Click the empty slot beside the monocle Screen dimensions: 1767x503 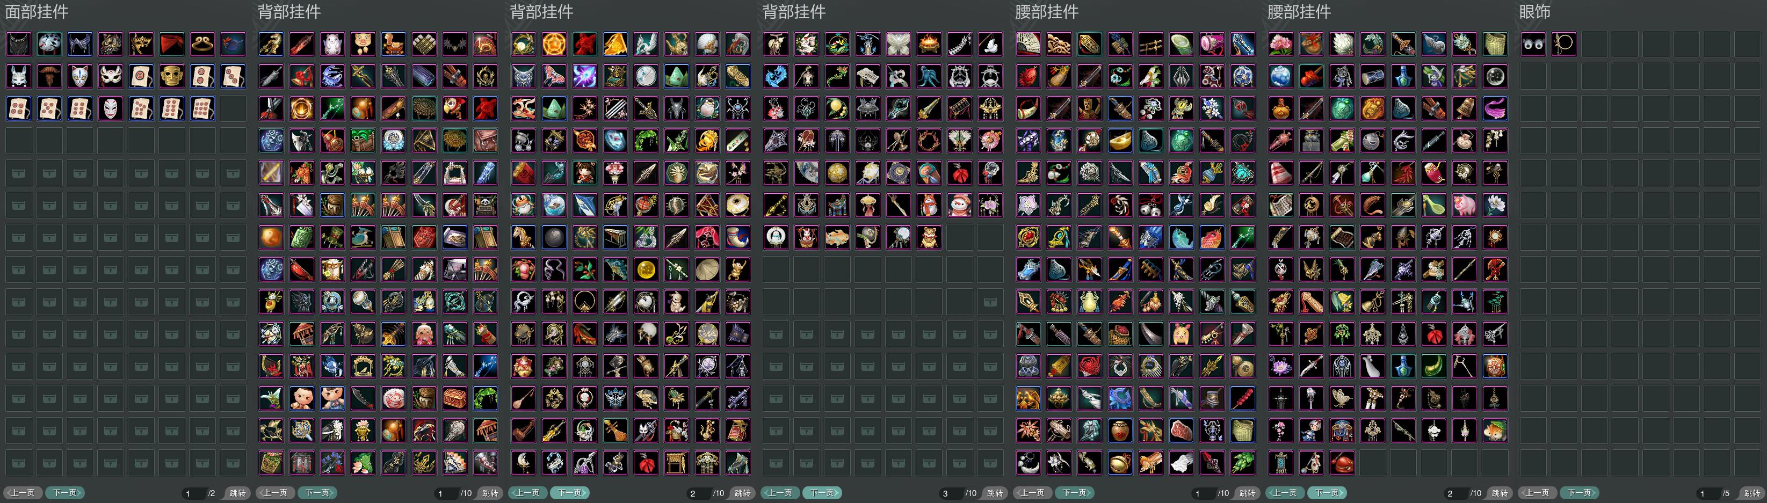click(1595, 44)
